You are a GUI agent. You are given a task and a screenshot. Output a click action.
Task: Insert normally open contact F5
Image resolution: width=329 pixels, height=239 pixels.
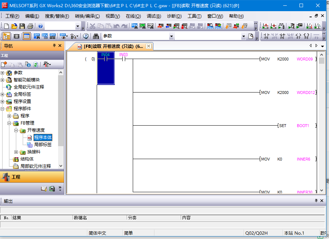(x=266, y=36)
